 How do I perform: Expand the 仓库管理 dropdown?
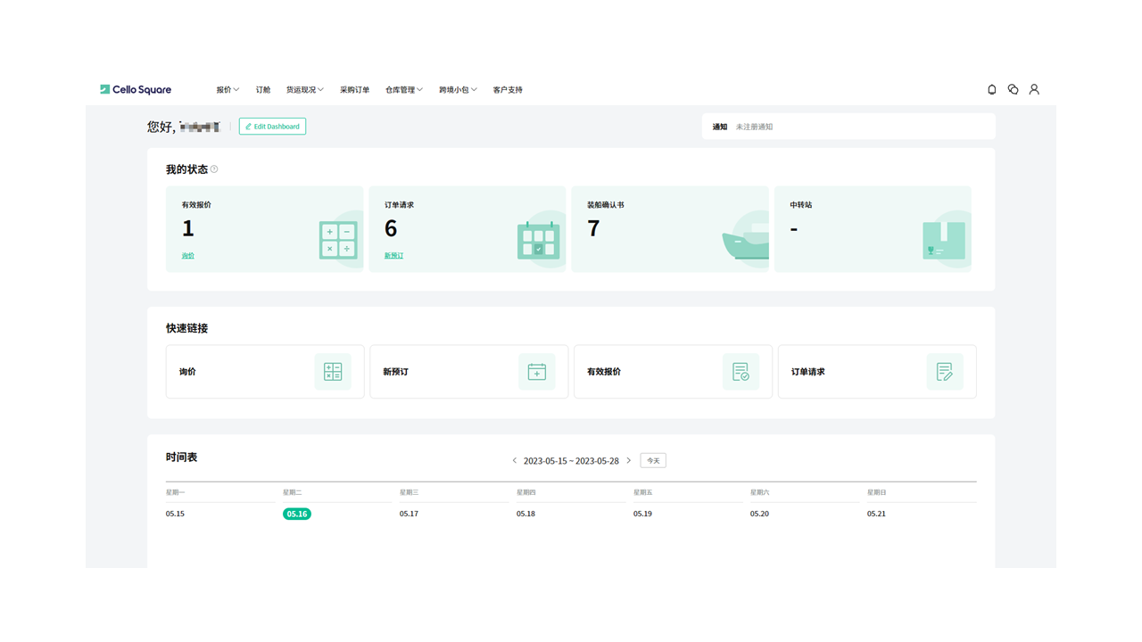[403, 89]
